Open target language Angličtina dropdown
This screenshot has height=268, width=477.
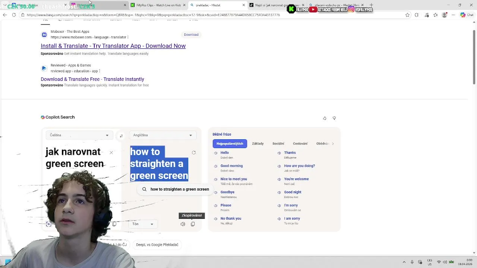pos(162,135)
